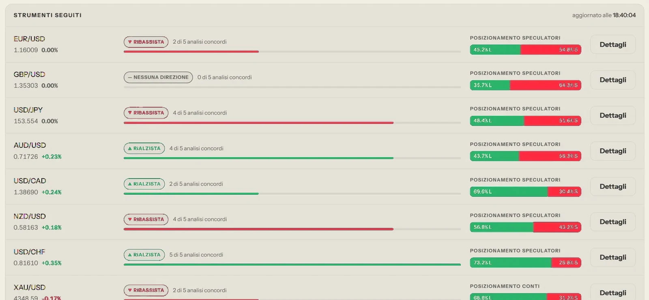Click the AUD/USD change +0.23%
Viewport: 649px width, 300px height.
(x=52, y=157)
